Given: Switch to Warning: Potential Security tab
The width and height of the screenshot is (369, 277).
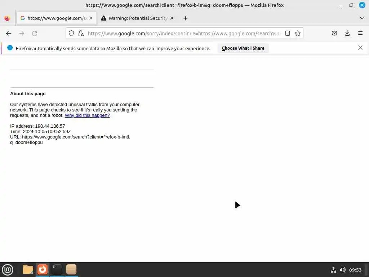Looking at the screenshot, I should click(x=138, y=18).
